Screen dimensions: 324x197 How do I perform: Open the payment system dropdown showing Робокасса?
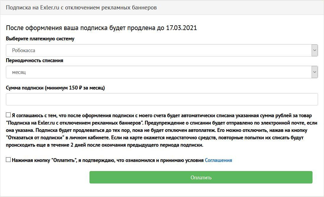pyautogui.click(x=162, y=50)
